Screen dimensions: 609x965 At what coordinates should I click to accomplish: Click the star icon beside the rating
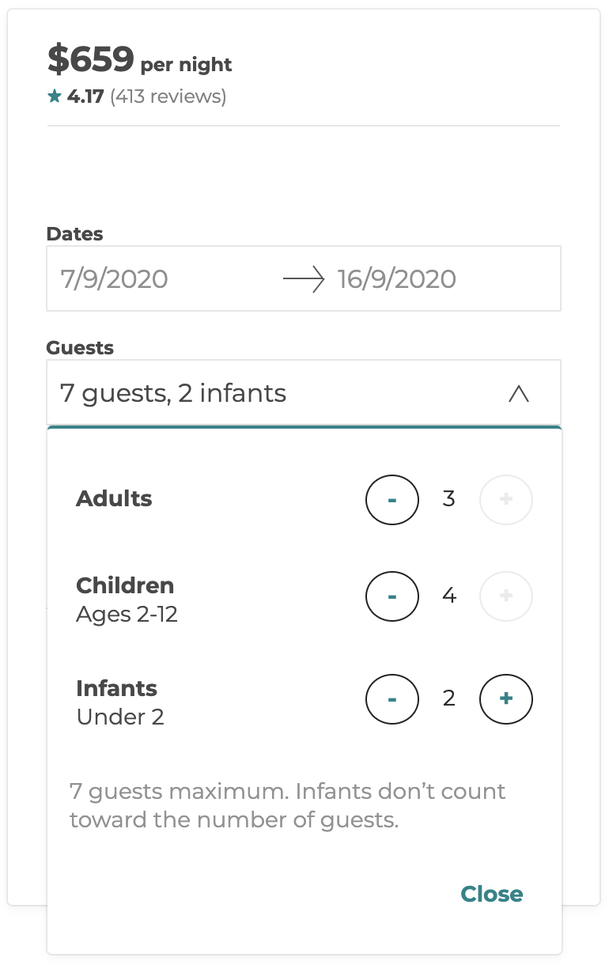tap(54, 96)
